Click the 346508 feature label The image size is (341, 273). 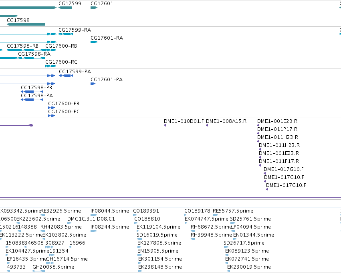pos(34,243)
